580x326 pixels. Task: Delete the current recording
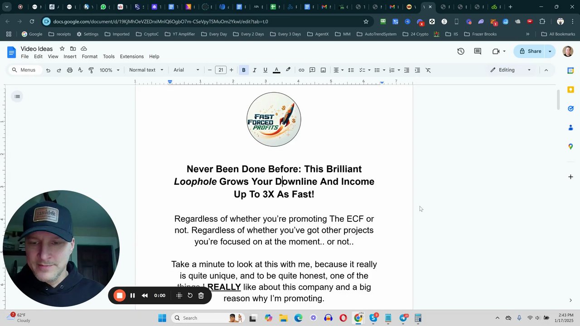point(201,296)
